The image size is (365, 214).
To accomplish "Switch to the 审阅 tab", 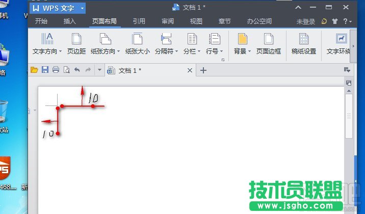I will pos(168,21).
